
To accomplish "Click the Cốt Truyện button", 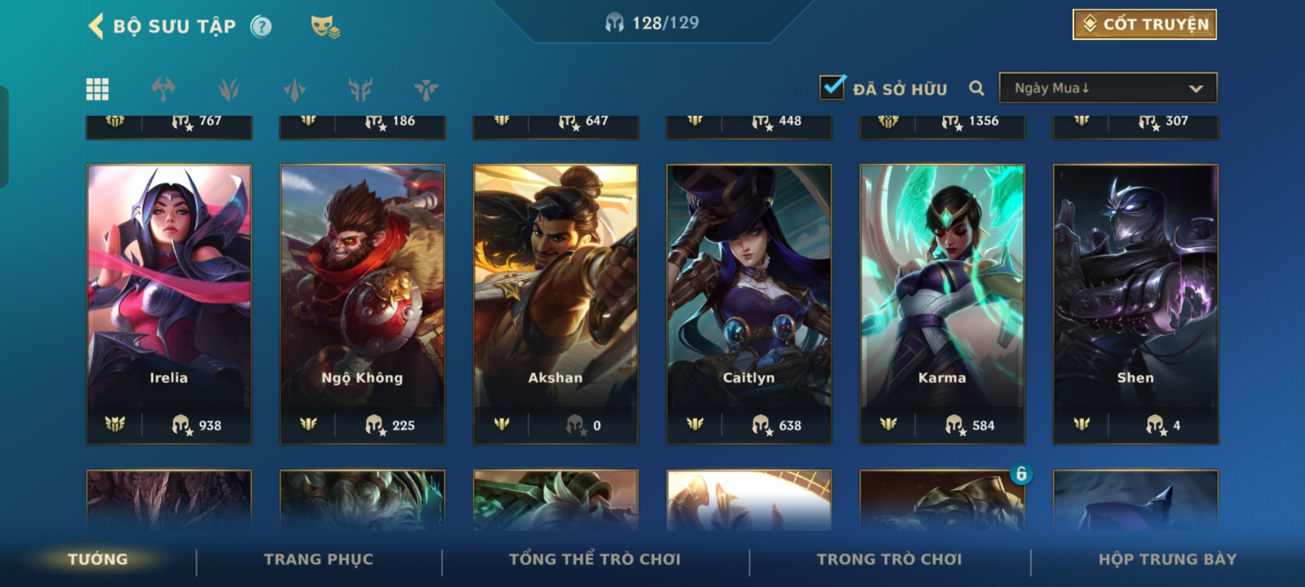I will click(1145, 24).
